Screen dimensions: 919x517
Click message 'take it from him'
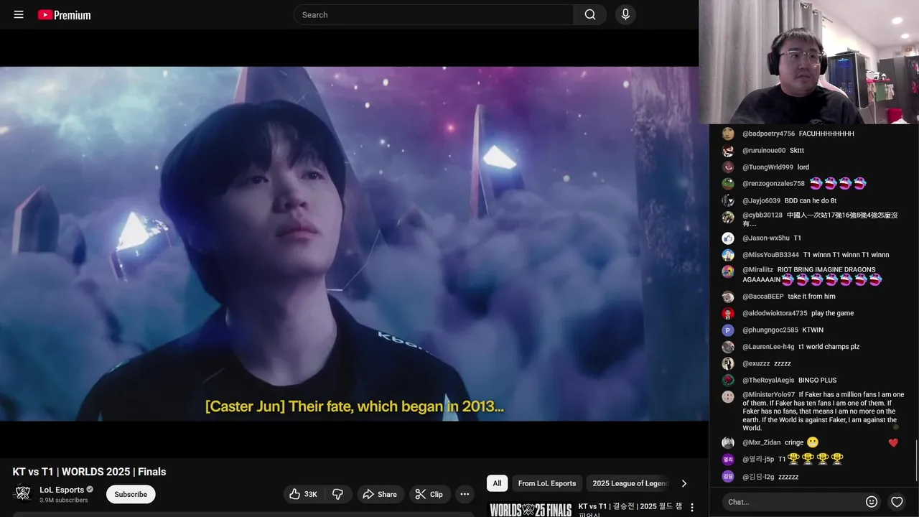(812, 297)
